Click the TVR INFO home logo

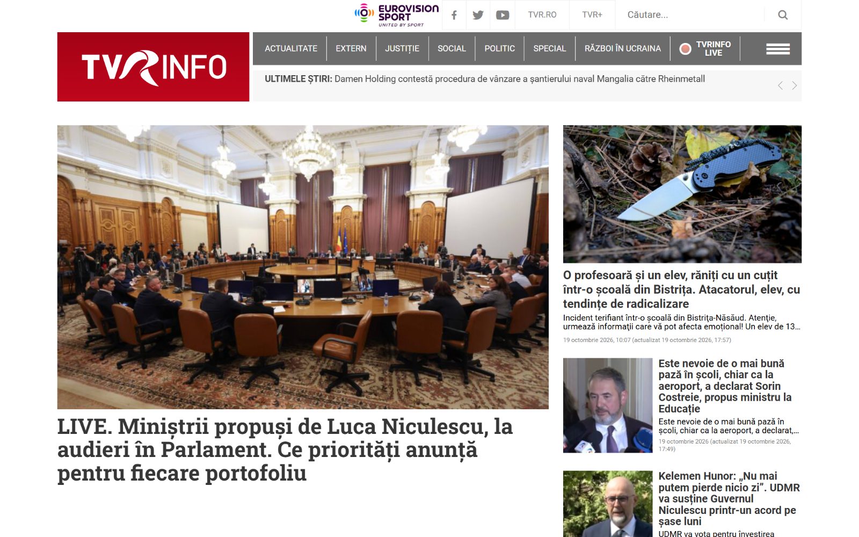153,67
